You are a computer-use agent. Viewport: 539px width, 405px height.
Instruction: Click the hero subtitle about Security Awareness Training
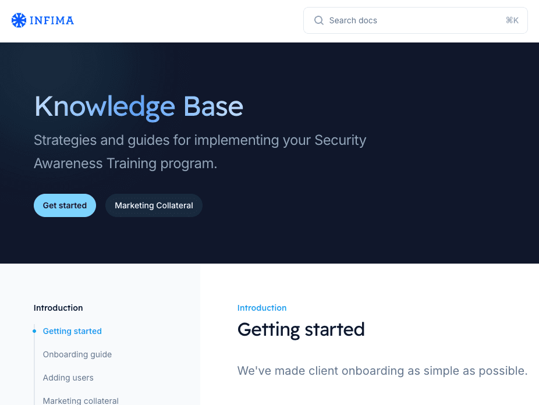coord(200,151)
